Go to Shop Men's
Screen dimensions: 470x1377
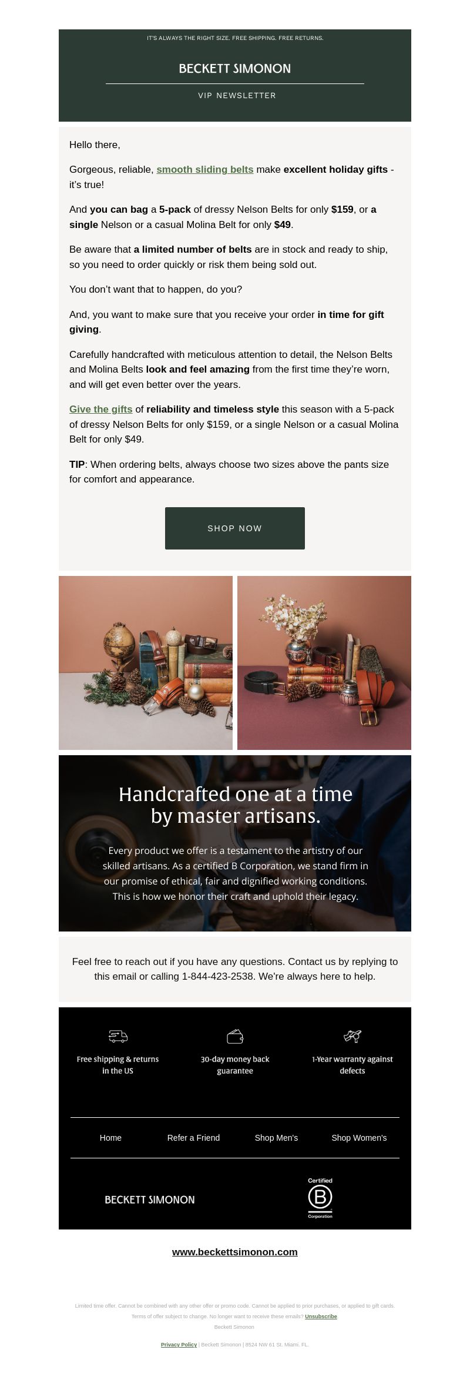pos(276,1138)
